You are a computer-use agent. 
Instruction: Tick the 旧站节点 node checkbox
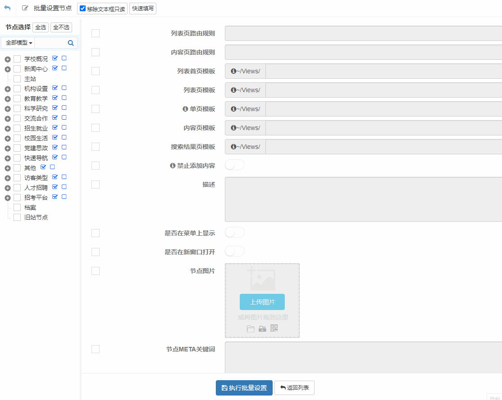[x=17, y=217]
